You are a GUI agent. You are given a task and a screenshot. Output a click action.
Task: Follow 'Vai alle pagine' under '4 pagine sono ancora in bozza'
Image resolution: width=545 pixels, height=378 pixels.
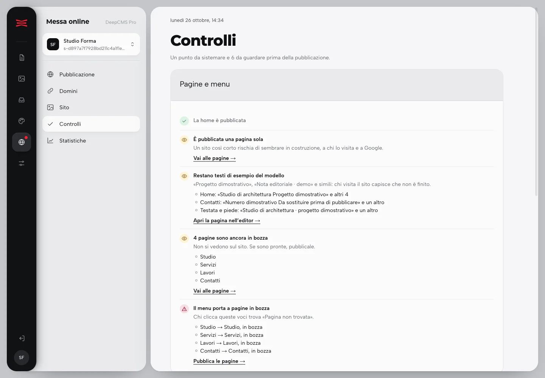(x=215, y=291)
